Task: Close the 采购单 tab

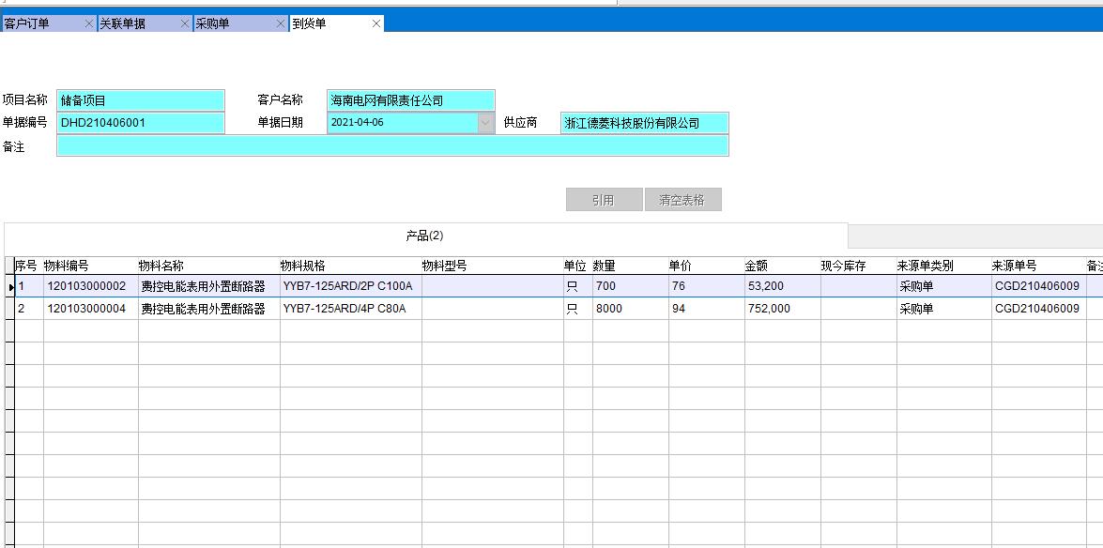Action: [281, 23]
